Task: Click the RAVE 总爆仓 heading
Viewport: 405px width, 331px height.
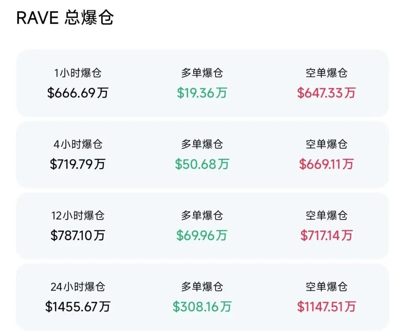Action: coord(65,18)
